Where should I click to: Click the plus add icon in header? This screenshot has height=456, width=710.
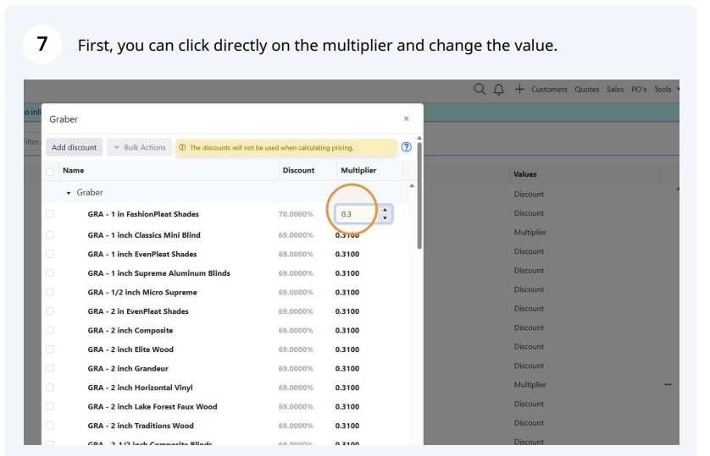click(x=519, y=89)
